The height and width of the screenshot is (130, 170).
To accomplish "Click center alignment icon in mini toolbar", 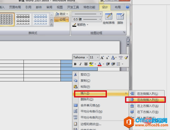I will click(x=86, y=64).
